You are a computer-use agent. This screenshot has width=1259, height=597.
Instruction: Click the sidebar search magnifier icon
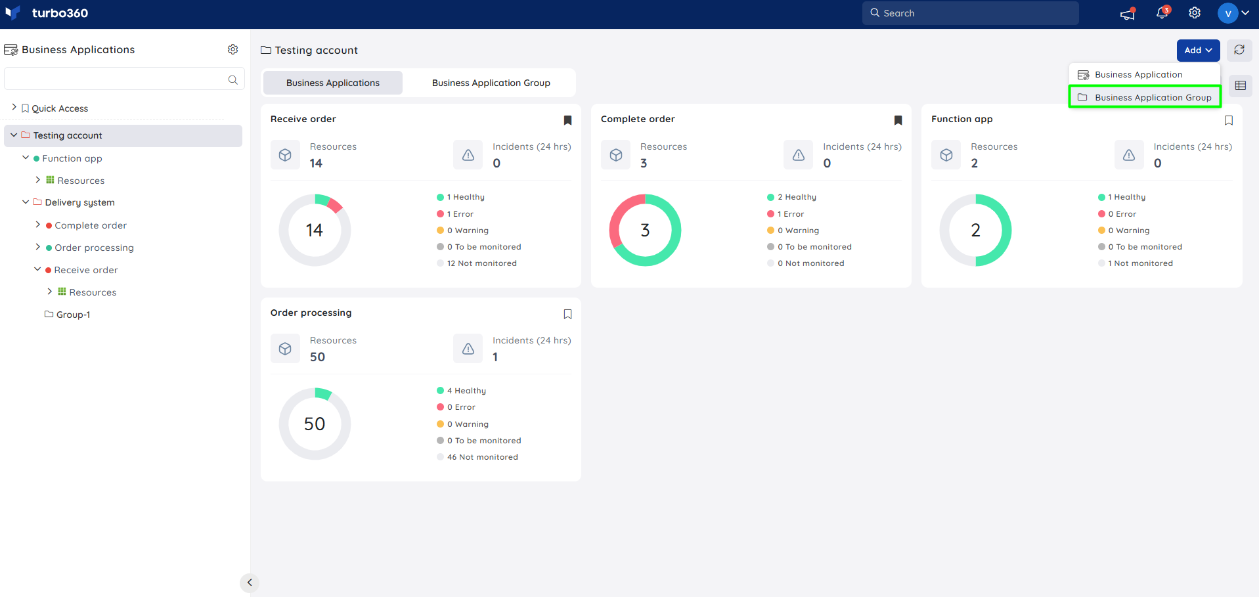[x=232, y=79]
